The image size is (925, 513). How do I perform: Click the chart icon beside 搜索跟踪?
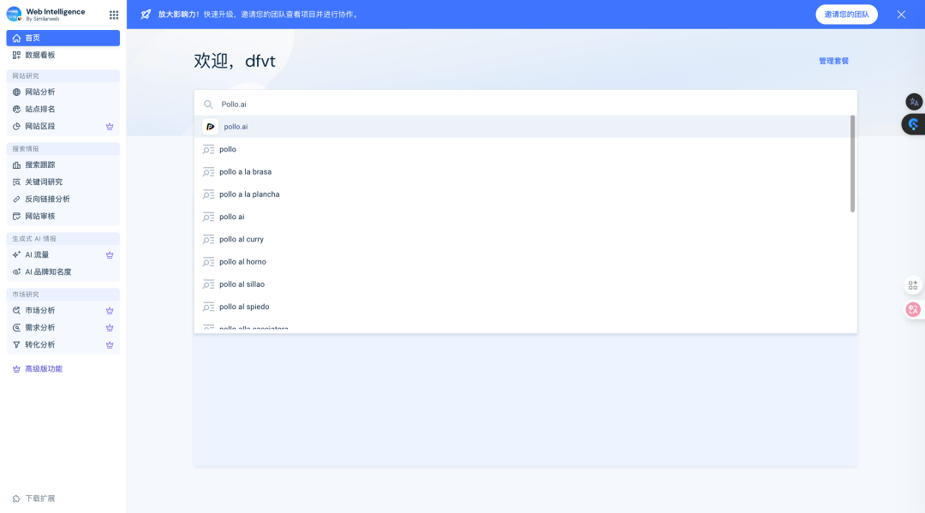coord(16,165)
